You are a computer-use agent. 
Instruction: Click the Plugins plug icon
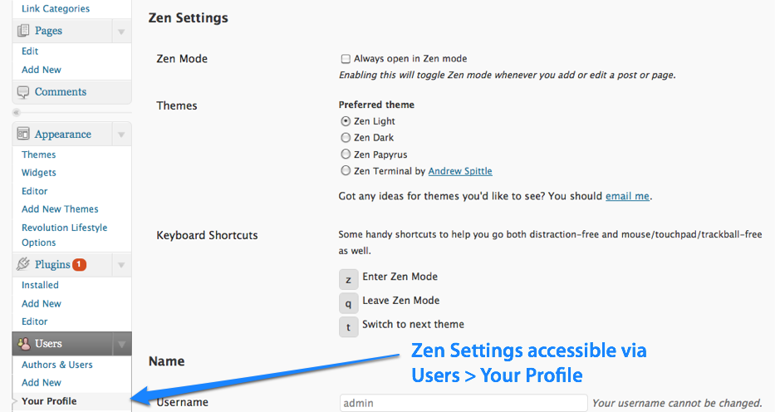23,264
